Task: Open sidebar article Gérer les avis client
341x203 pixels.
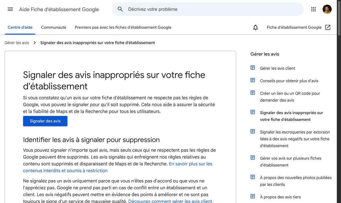Action: (x=278, y=68)
